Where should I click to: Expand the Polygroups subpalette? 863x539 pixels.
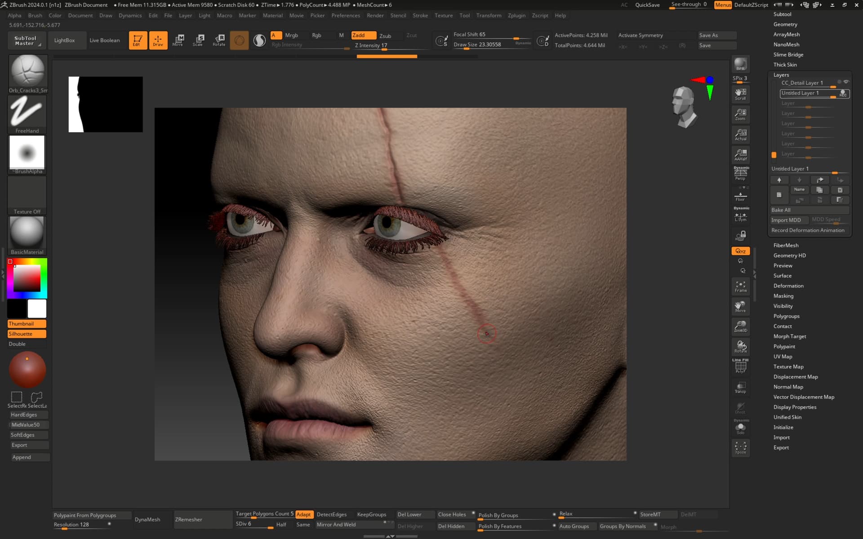point(786,316)
